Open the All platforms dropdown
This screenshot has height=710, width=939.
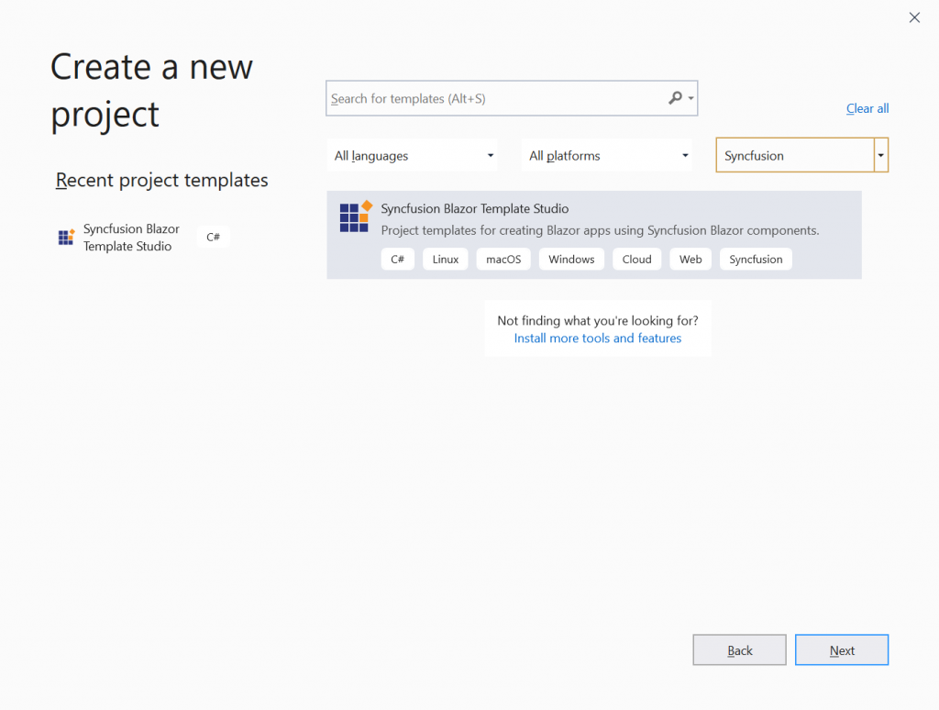[x=607, y=155]
